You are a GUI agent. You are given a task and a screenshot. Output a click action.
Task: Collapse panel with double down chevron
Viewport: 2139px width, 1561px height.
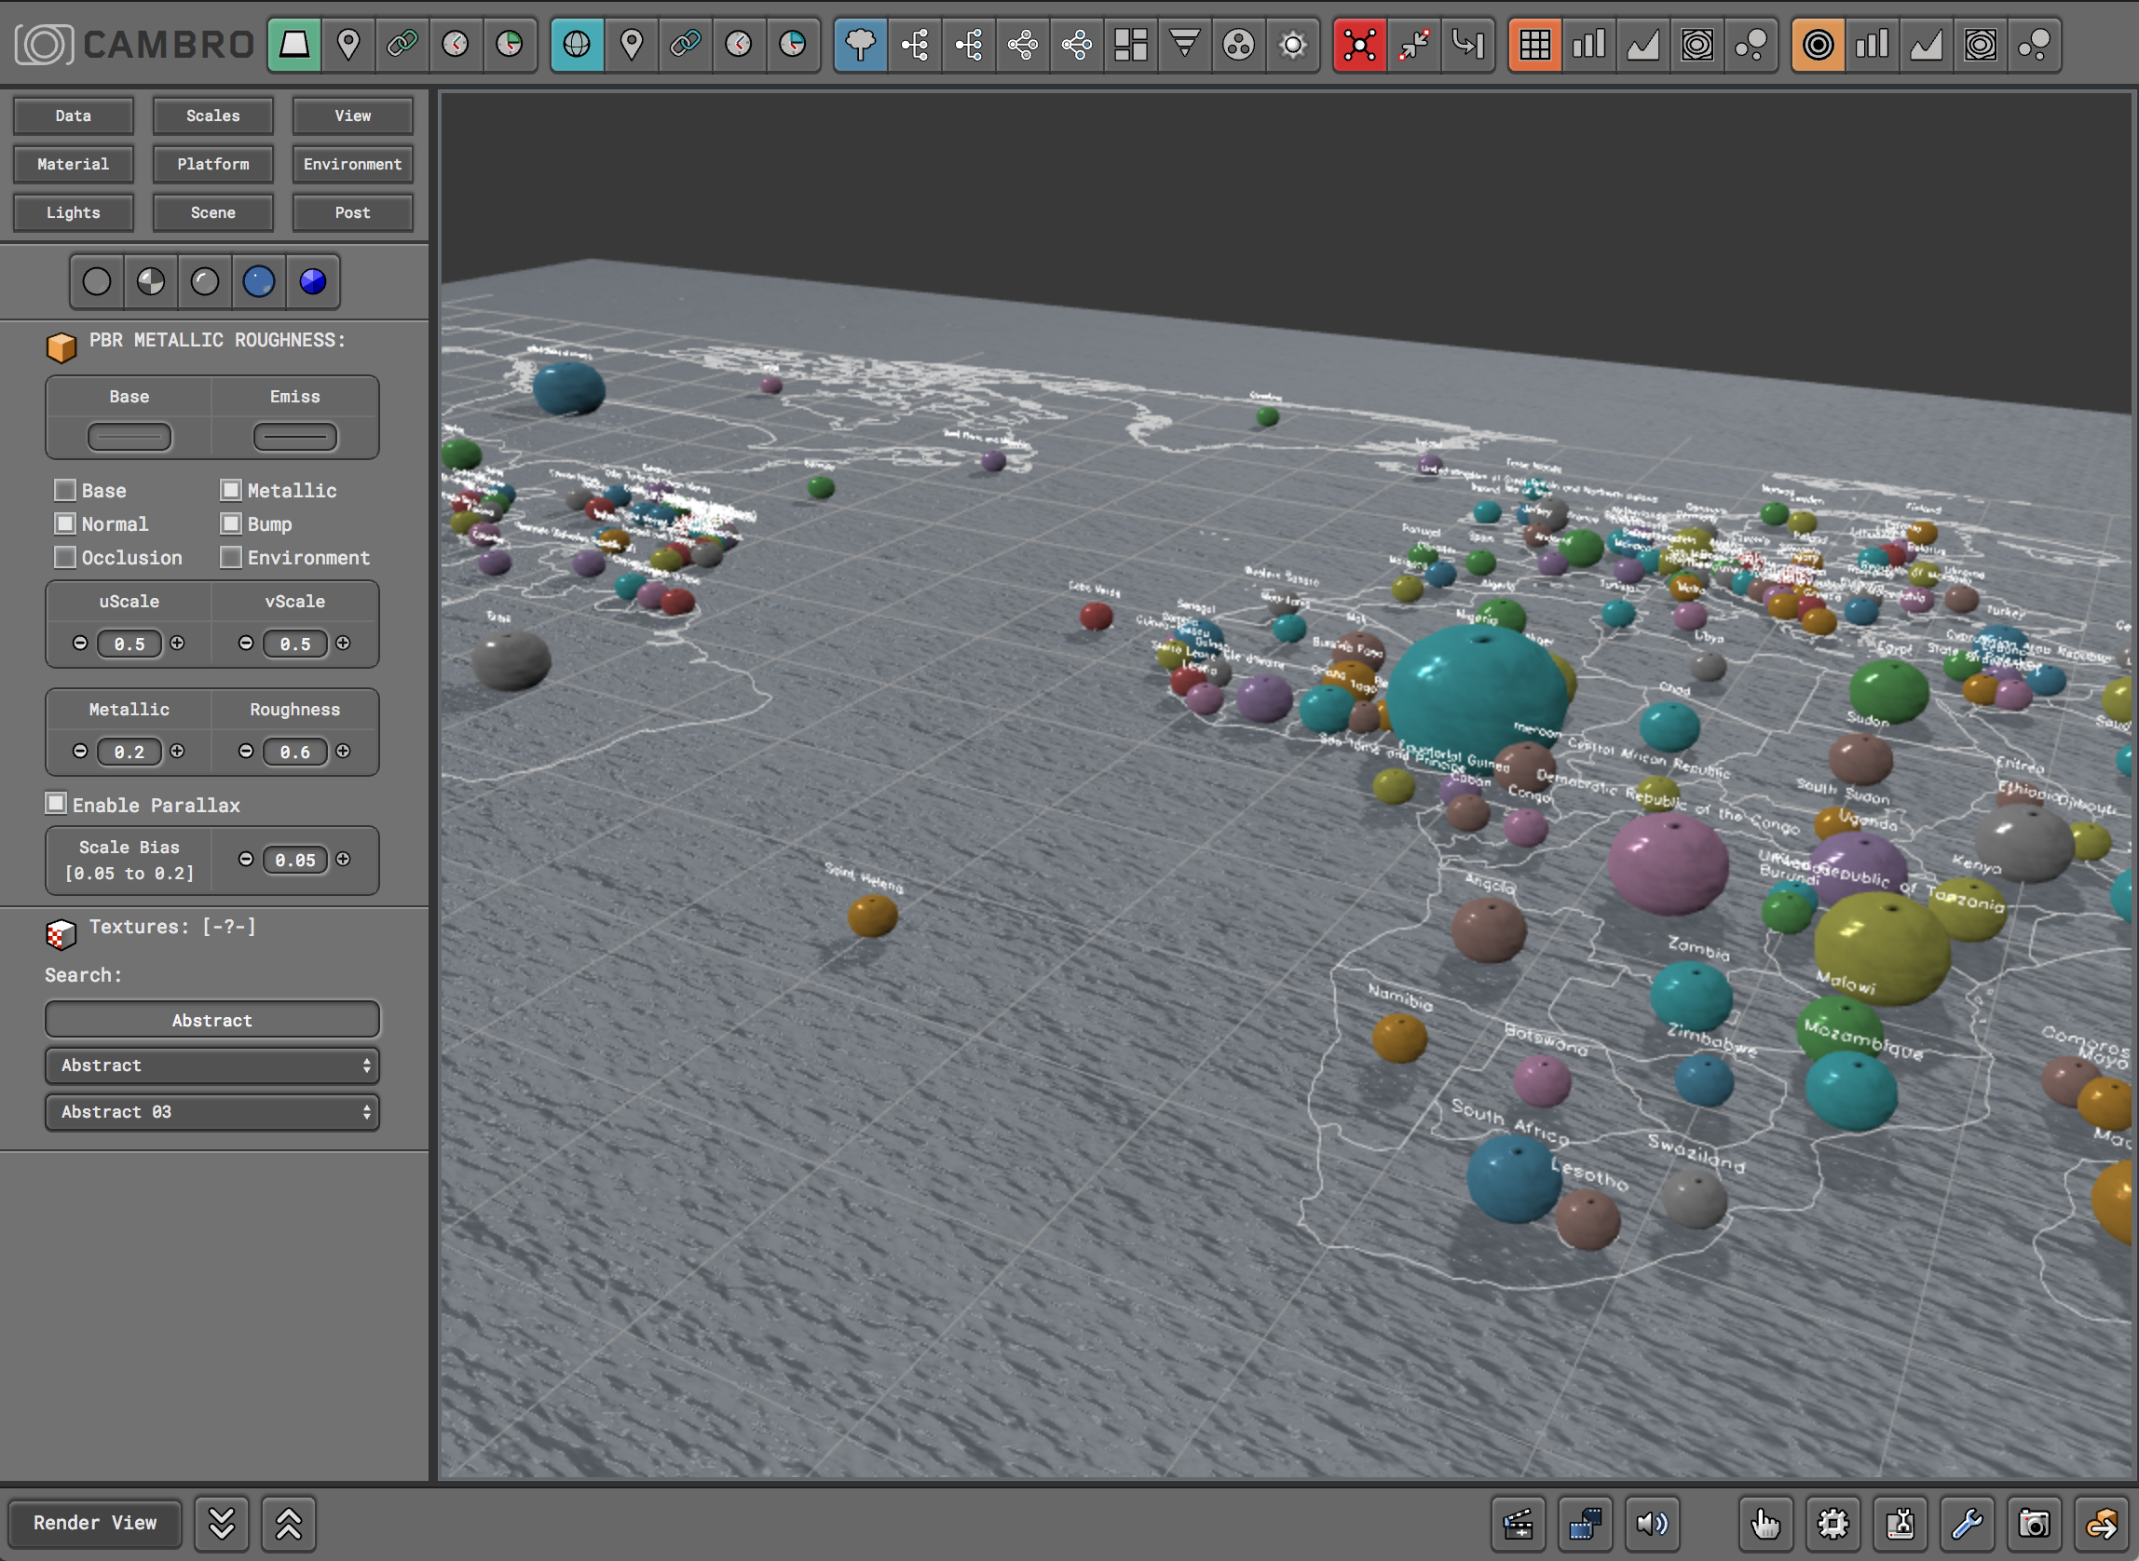[x=222, y=1523]
